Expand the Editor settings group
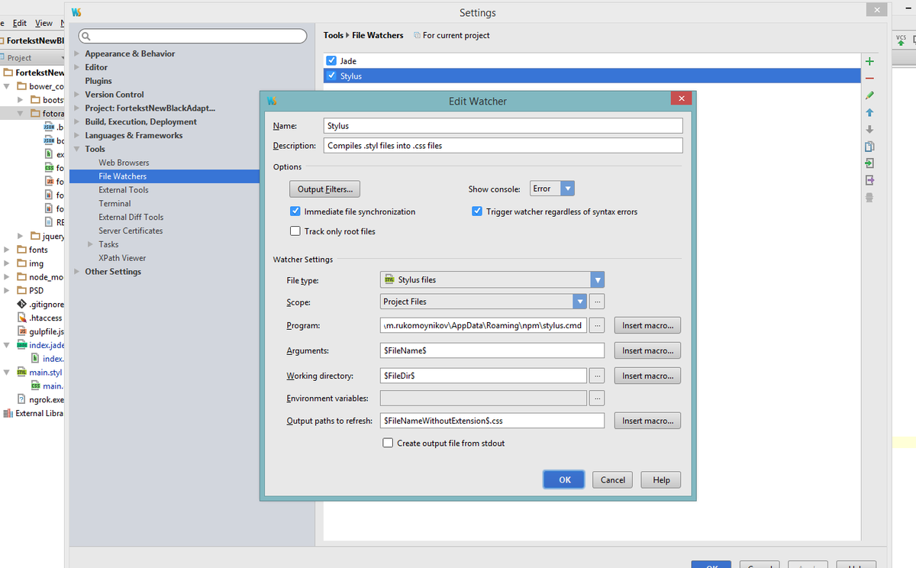Image resolution: width=916 pixels, height=568 pixels. [x=77, y=68]
